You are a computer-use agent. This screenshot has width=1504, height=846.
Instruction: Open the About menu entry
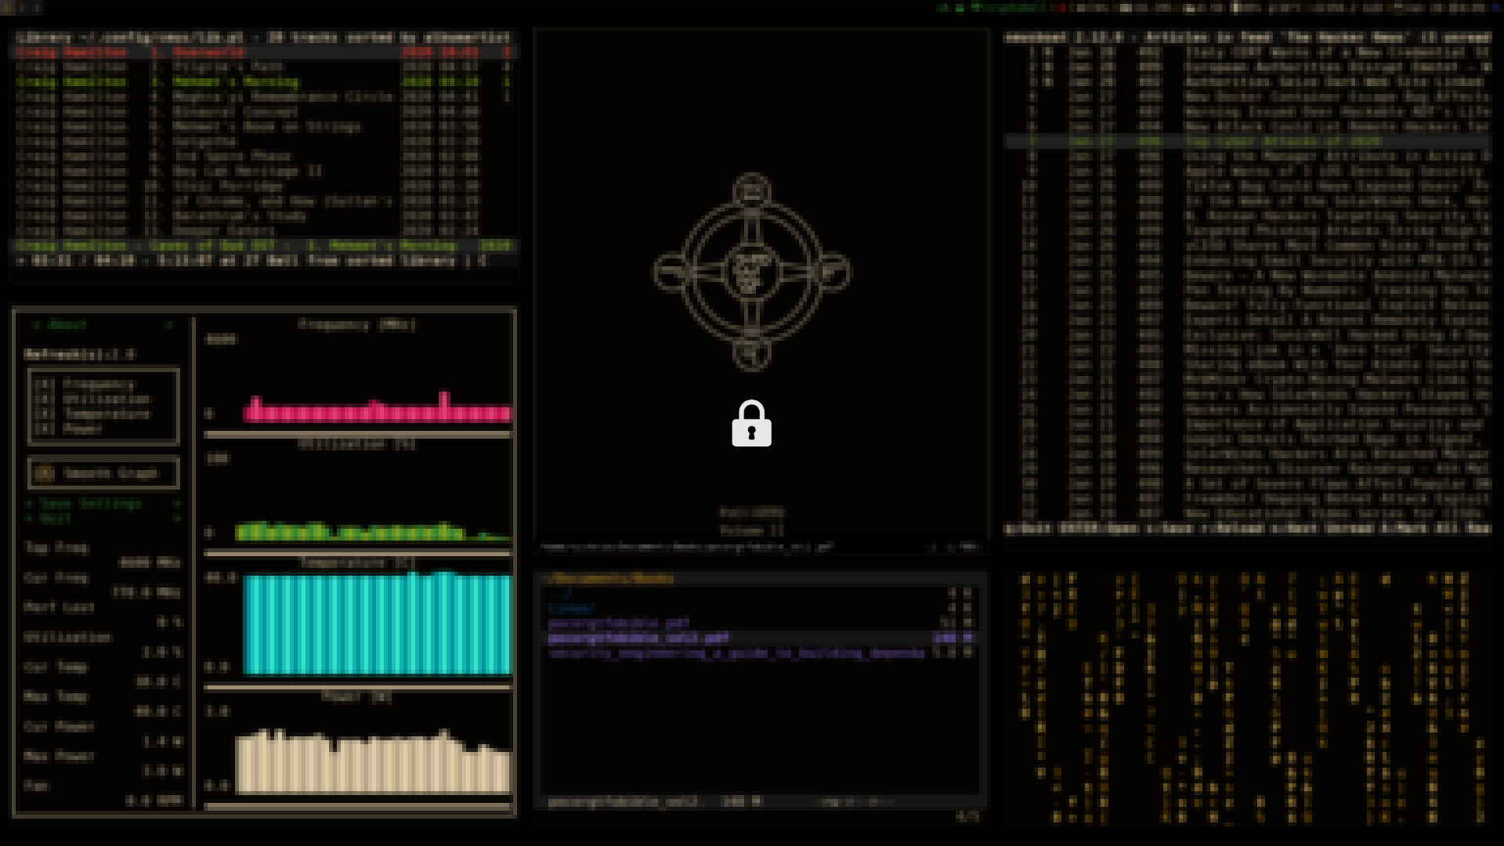[x=67, y=324]
